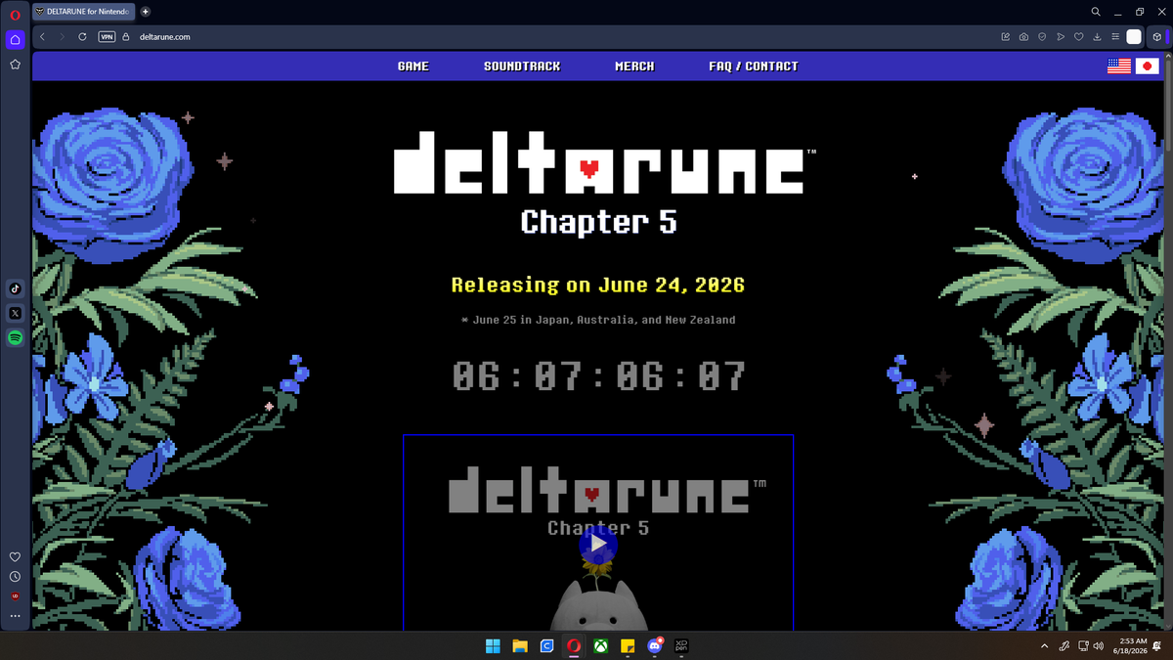Switch site language with the Japan flag
This screenshot has height=660, width=1173.
1148,66
